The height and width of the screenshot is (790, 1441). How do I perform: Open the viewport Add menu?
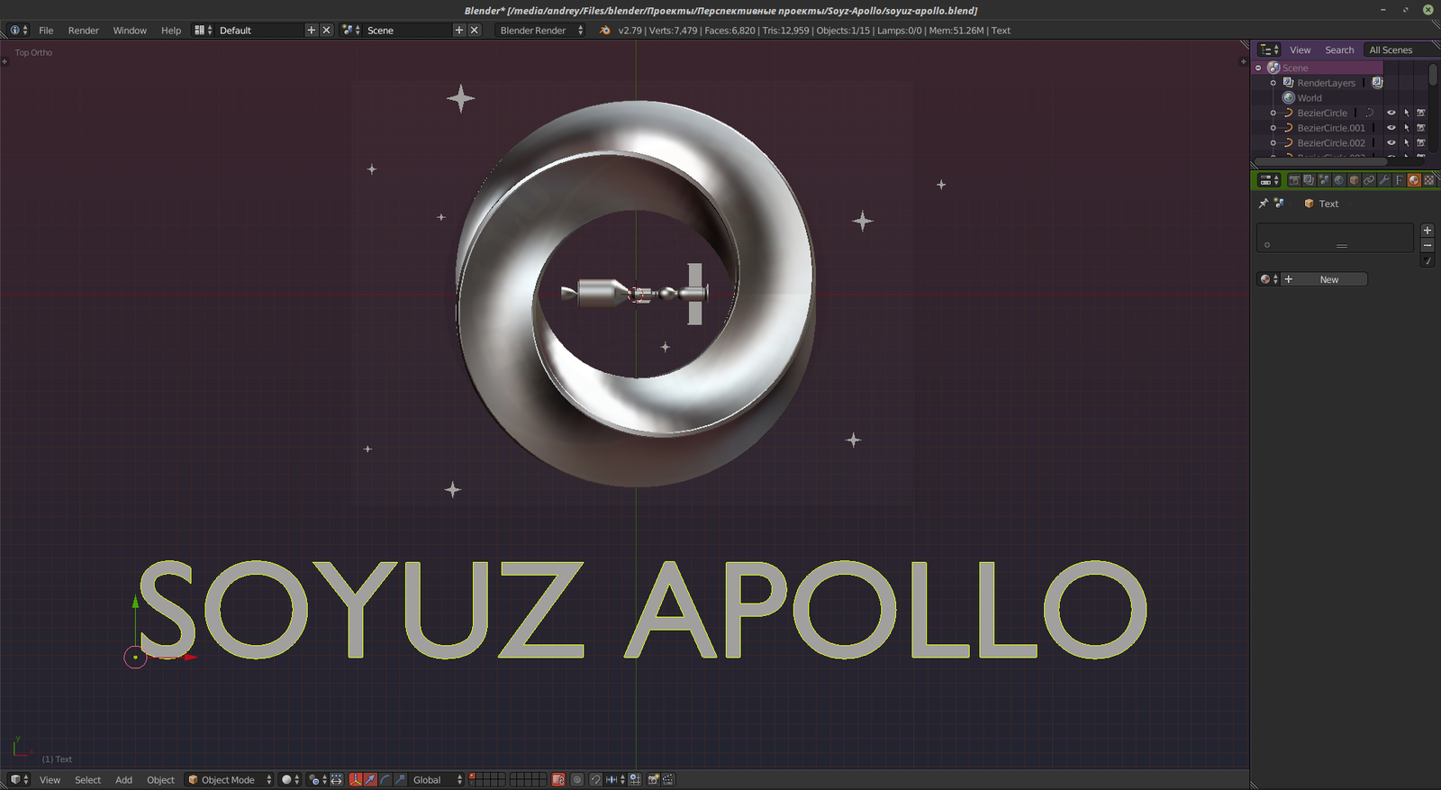pos(123,779)
